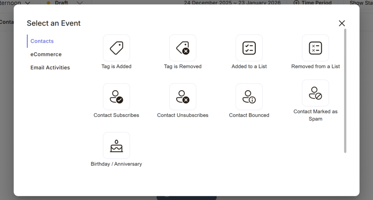Switch to the Email Activities category
This screenshot has width=373, height=200.
[x=50, y=68]
